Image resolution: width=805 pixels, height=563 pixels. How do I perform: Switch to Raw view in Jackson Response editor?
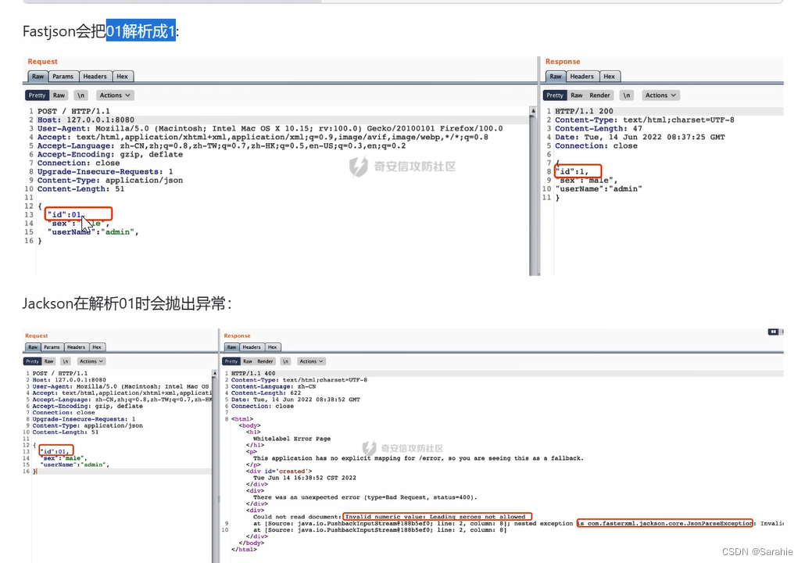click(248, 361)
